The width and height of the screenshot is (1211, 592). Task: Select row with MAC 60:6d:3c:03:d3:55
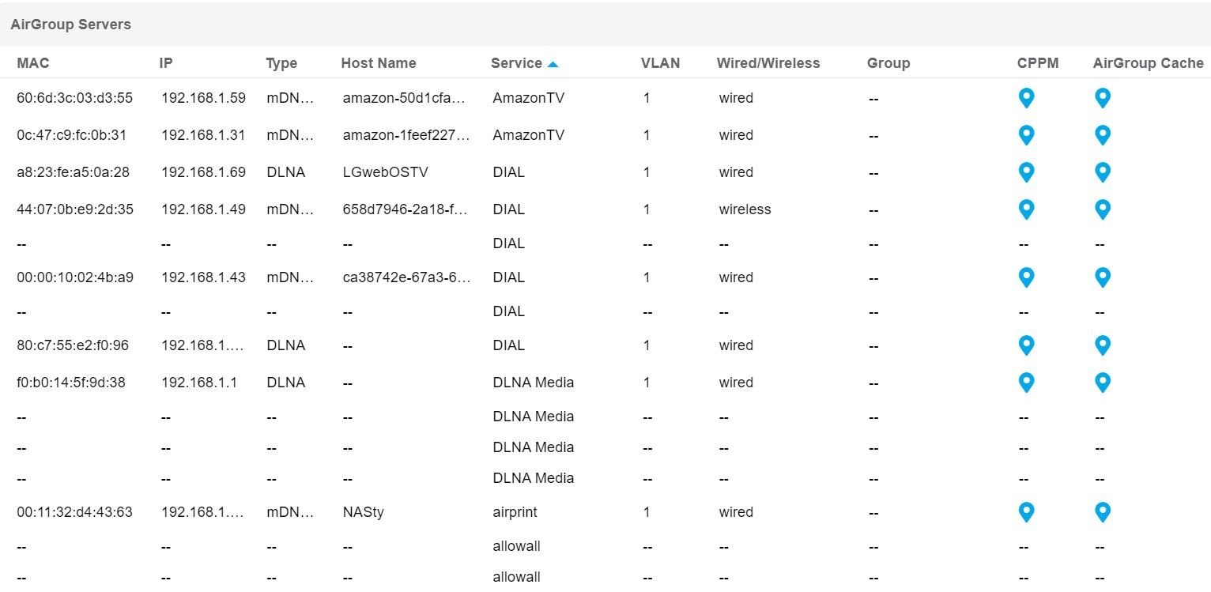tap(605, 98)
